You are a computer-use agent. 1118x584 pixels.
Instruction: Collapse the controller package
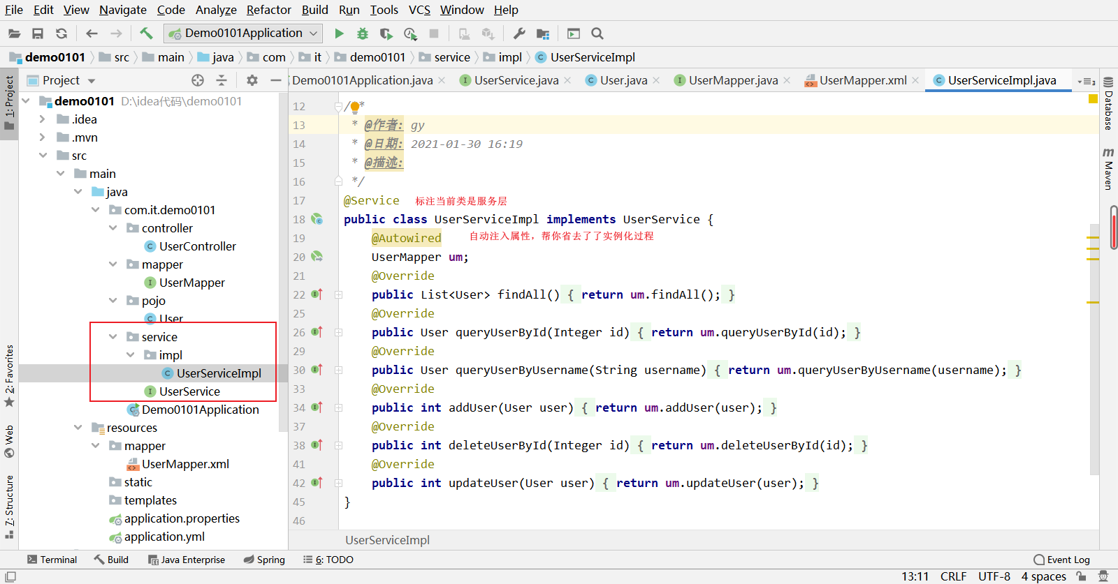112,228
